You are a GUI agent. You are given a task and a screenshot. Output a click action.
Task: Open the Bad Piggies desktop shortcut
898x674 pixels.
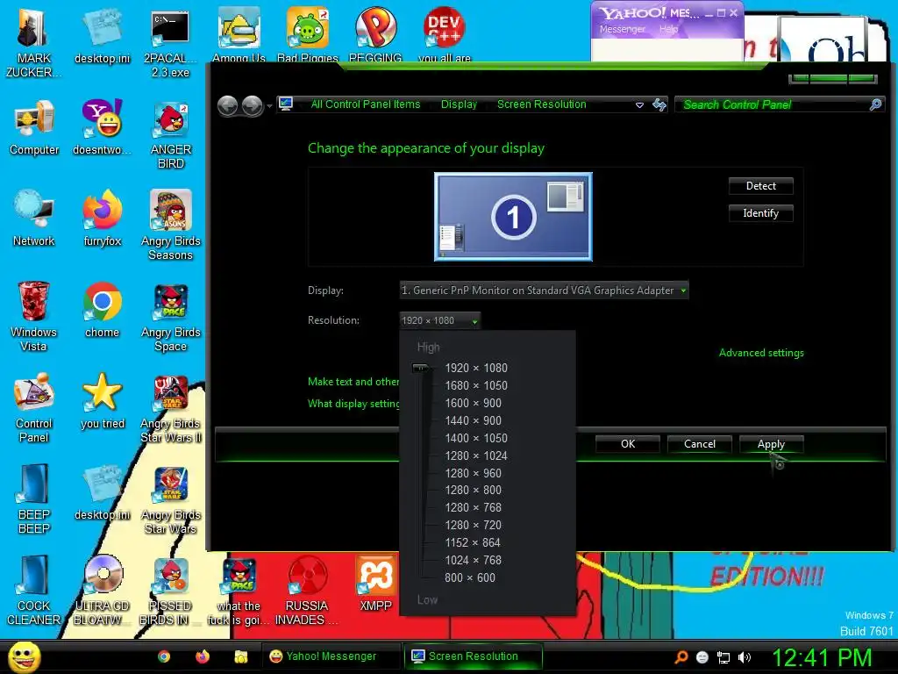308,34
